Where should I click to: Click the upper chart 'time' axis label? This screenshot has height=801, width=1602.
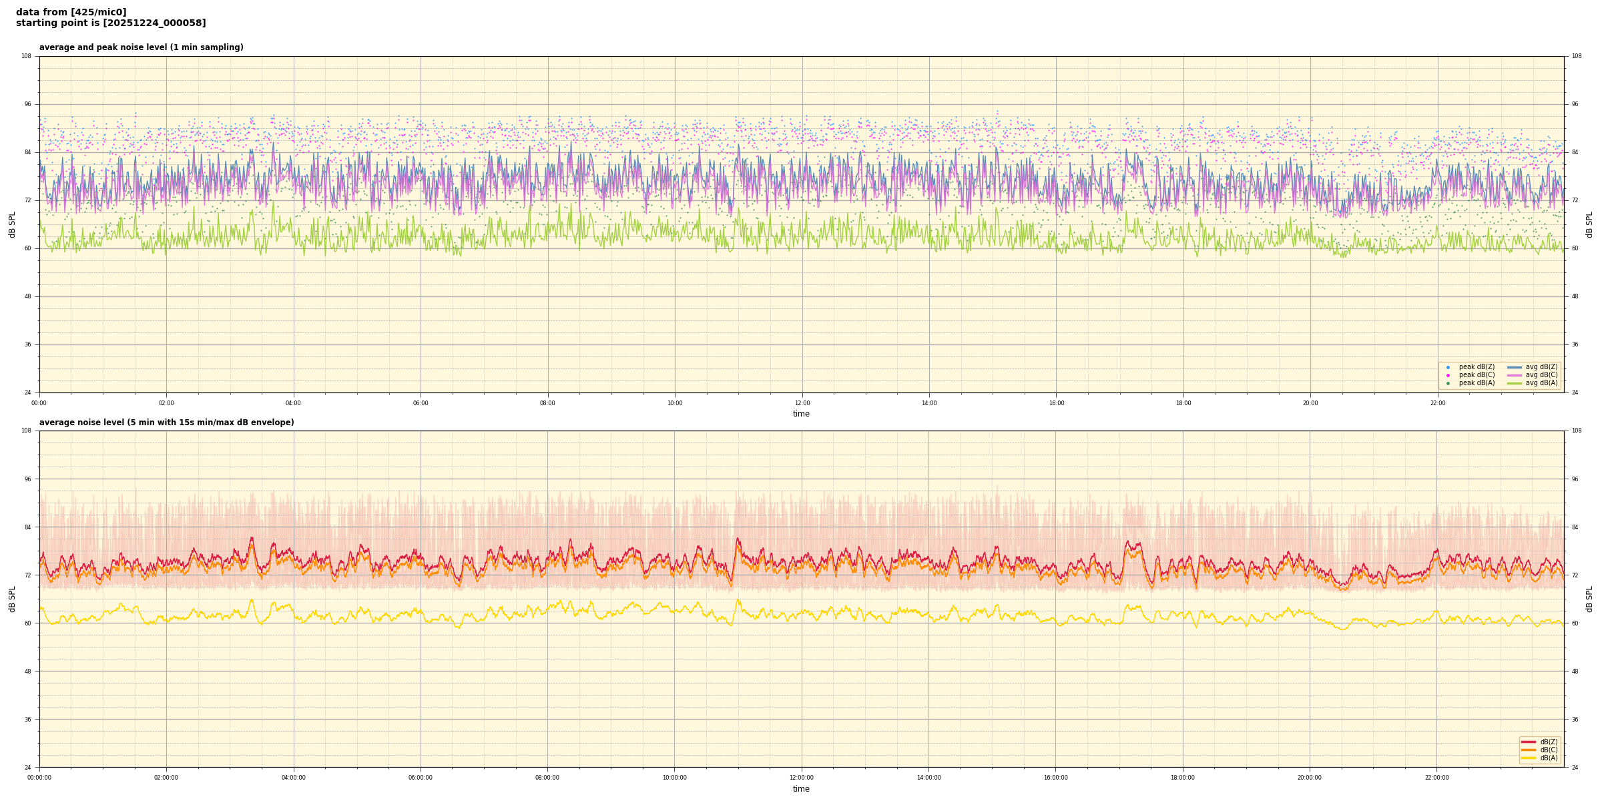[x=801, y=414]
